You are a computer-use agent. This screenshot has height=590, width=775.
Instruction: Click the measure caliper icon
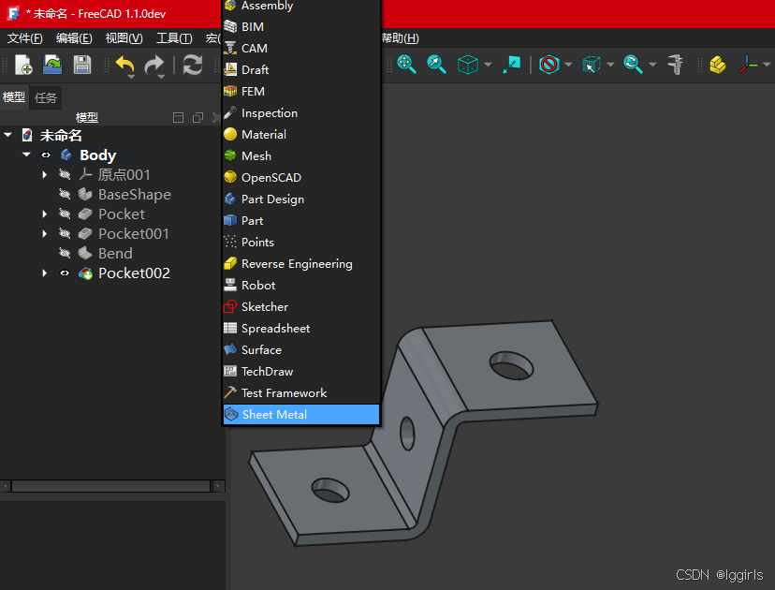pyautogui.click(x=675, y=65)
